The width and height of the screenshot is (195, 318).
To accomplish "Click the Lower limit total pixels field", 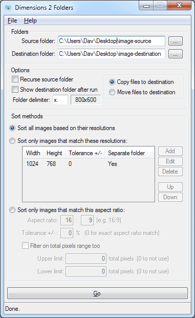I will click(86, 271).
